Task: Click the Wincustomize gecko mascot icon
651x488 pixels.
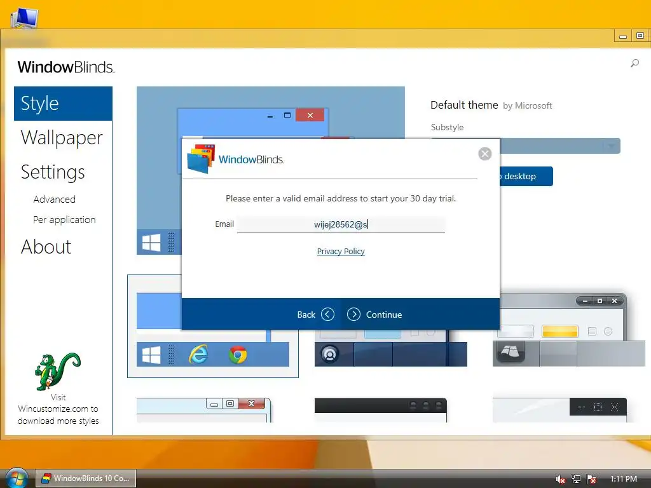Action: point(57,371)
